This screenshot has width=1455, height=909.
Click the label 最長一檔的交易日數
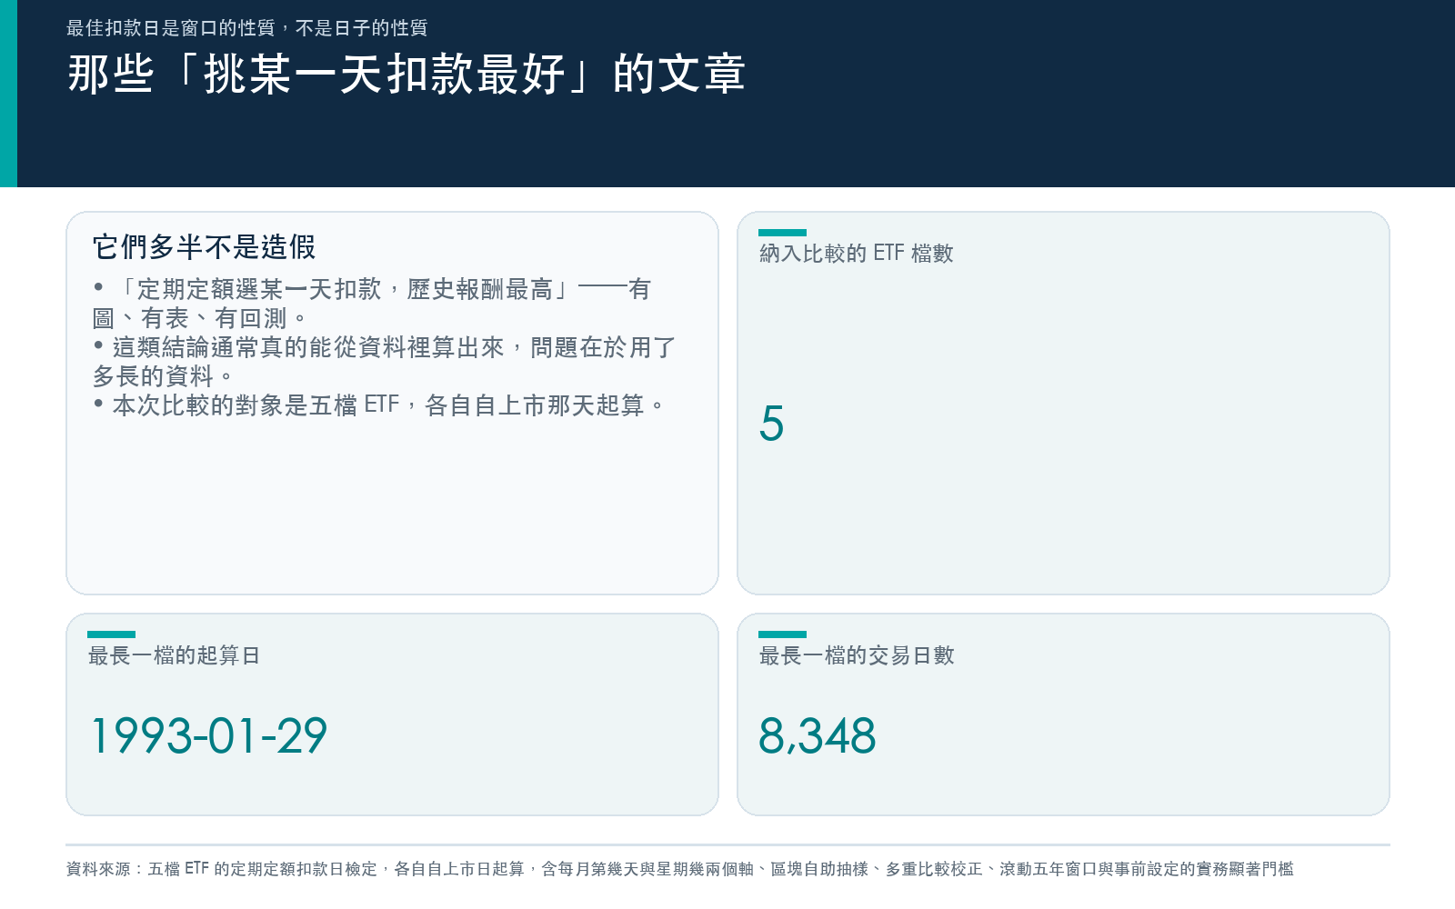[x=857, y=655]
